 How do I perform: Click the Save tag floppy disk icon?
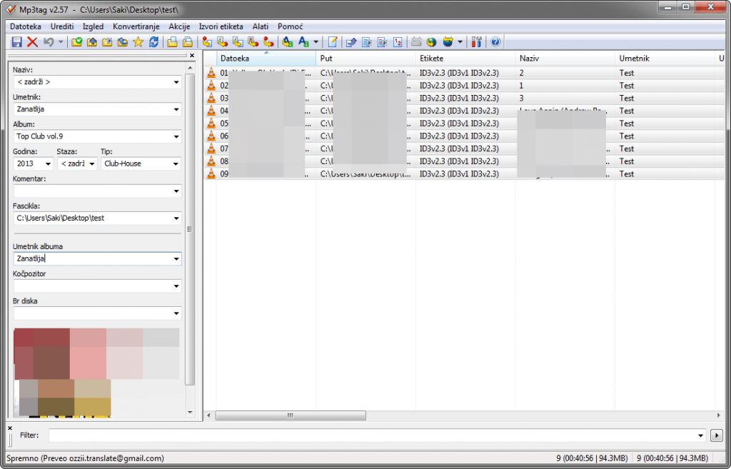17,42
